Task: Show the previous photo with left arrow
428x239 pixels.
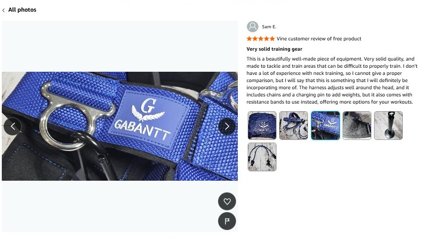Action: (13, 126)
